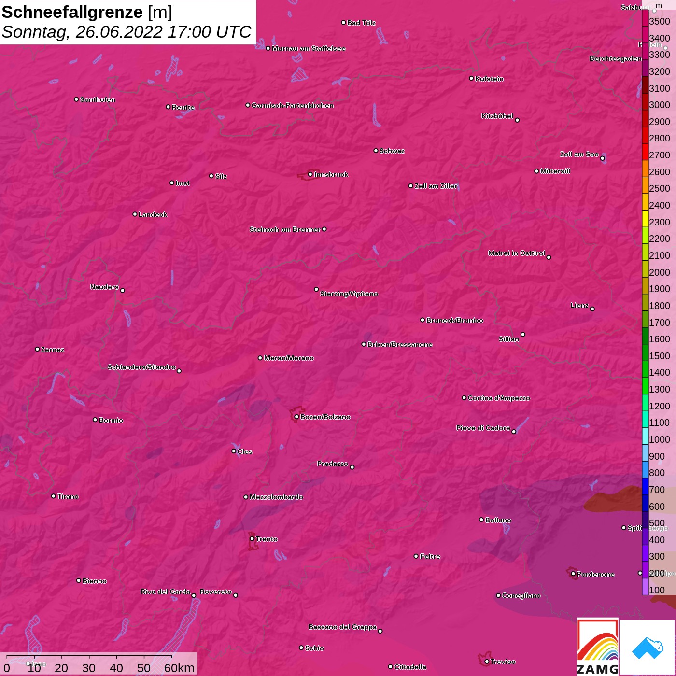Click the Riva del Garda label
The width and height of the screenshot is (676, 676).
coord(165,591)
